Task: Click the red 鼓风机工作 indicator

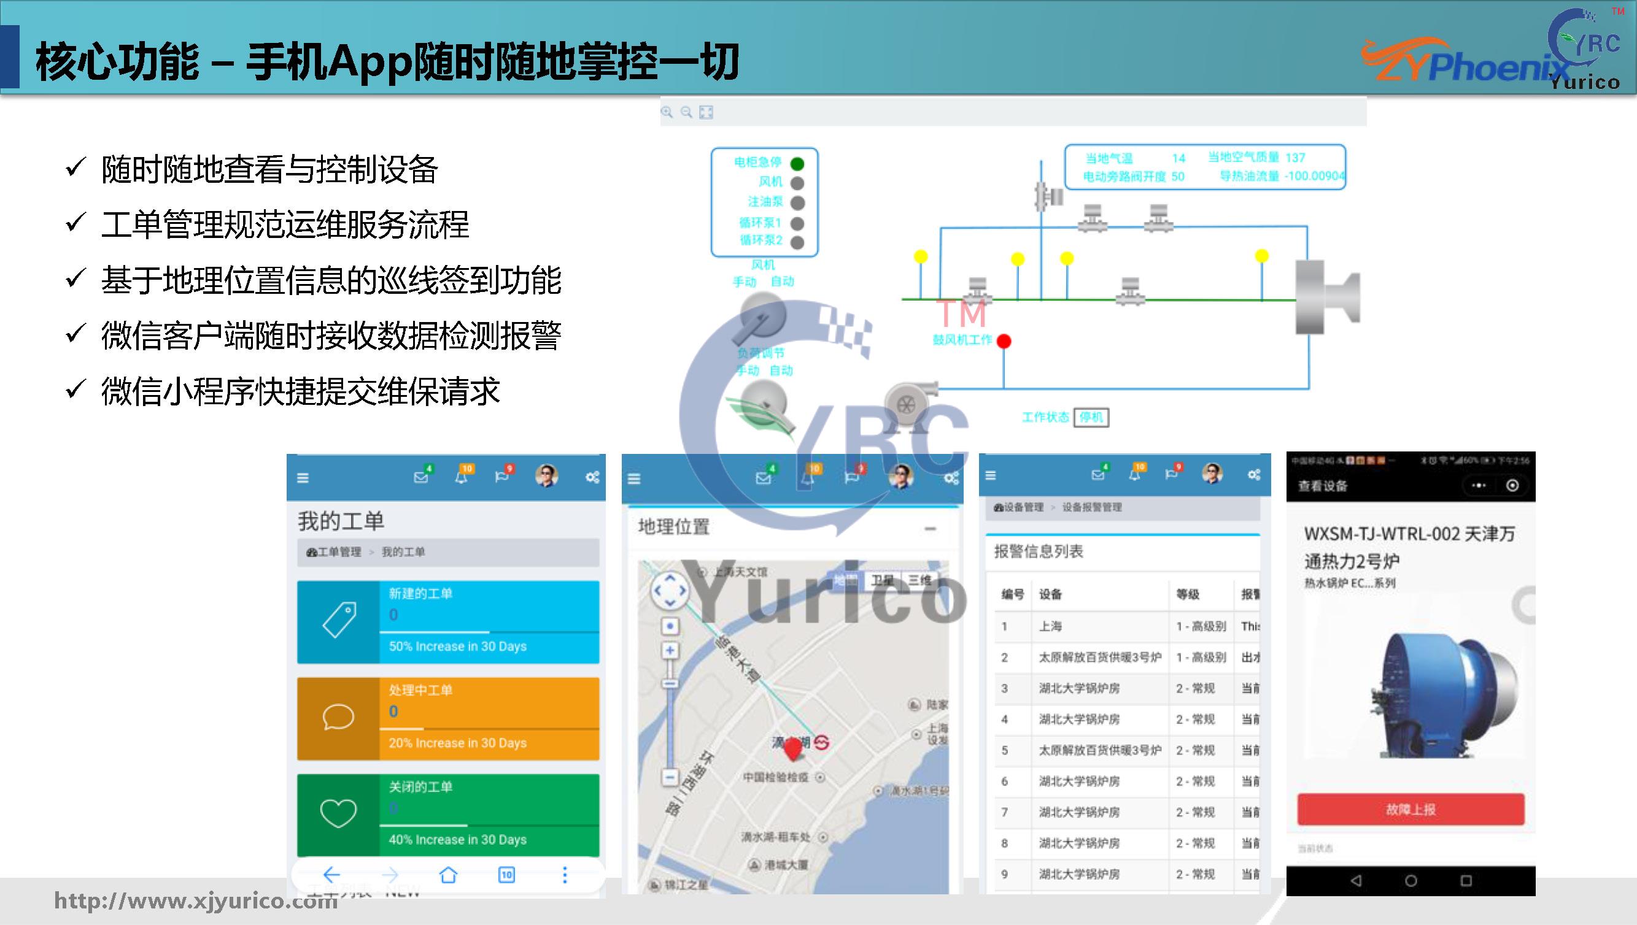Action: click(x=1004, y=341)
